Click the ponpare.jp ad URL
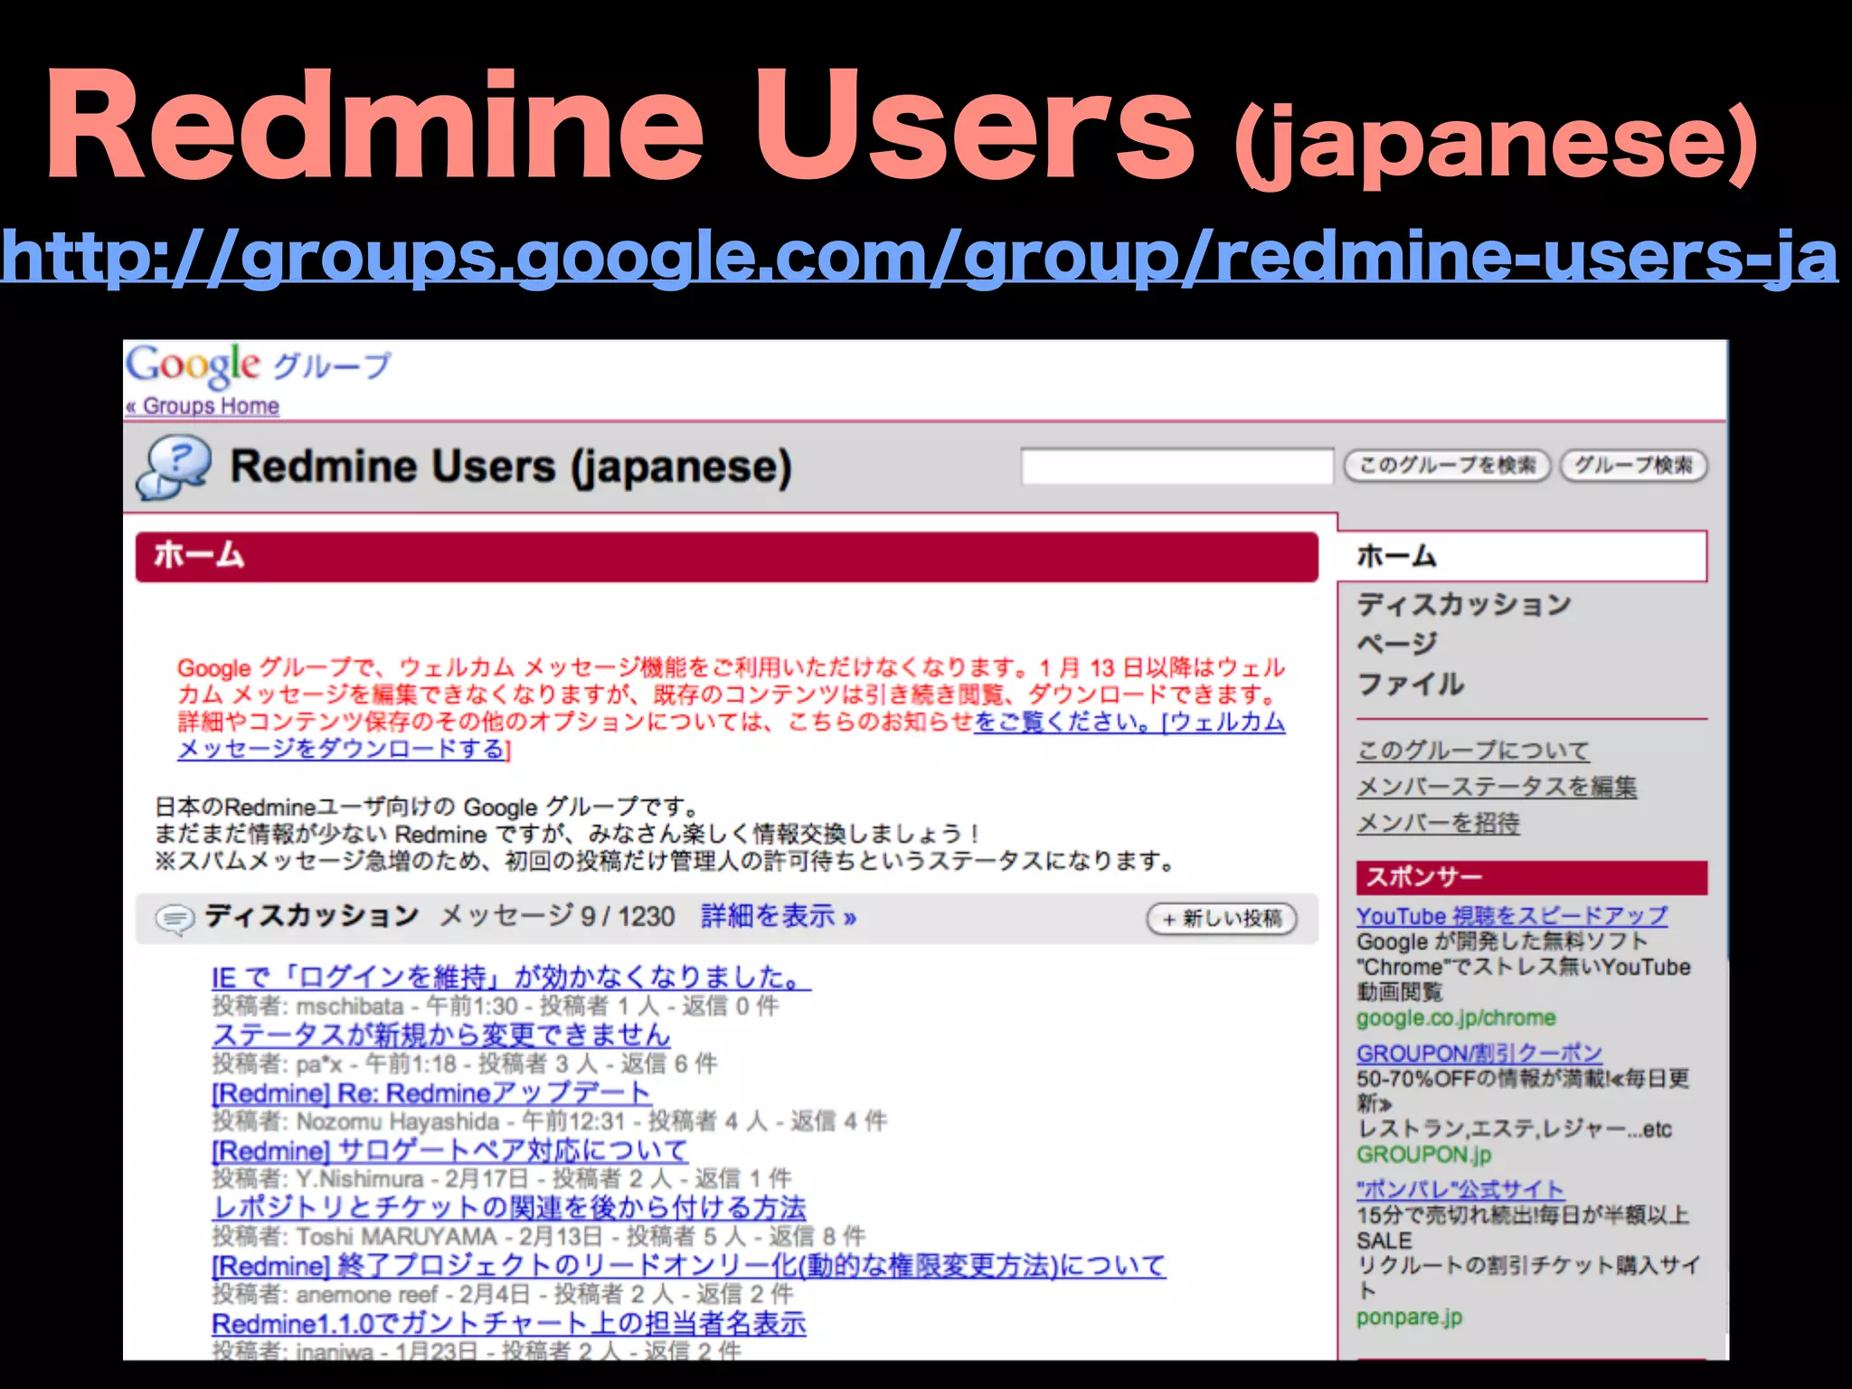The width and height of the screenshot is (1852, 1389). pyautogui.click(x=1409, y=1318)
